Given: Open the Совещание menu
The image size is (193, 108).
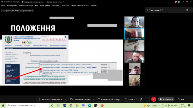Looking at the screenshot, I should (x=65, y=6).
